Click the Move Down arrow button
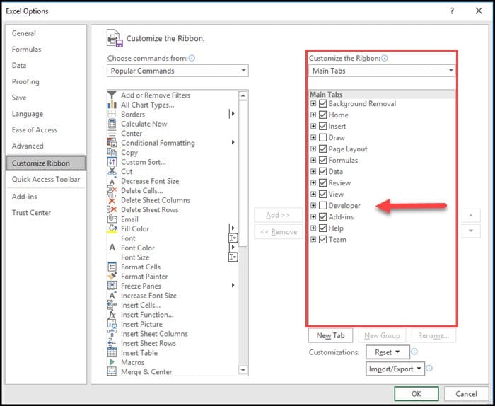Screen dimensions: 495x406 tap(471, 231)
